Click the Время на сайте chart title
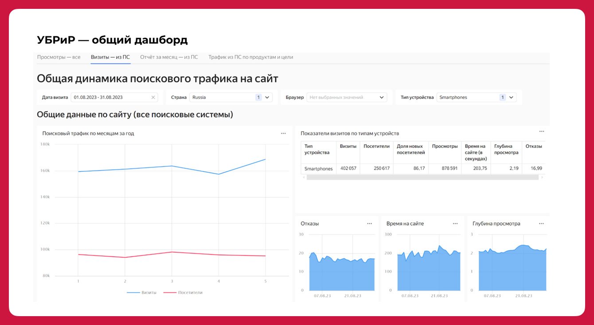This screenshot has width=594, height=325. click(x=405, y=224)
